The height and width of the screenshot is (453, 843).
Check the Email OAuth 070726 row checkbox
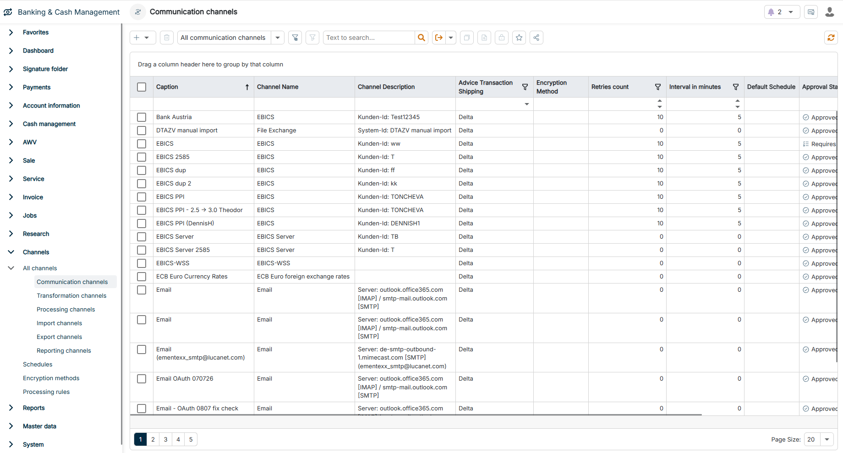[x=142, y=379]
